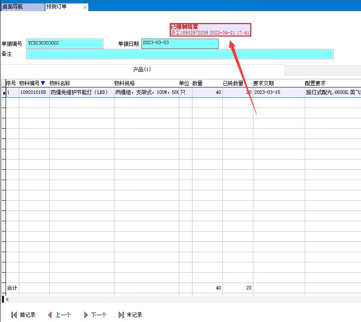Click the next-record arrow icon
Viewport: 361px width, 322px height.
point(86,315)
